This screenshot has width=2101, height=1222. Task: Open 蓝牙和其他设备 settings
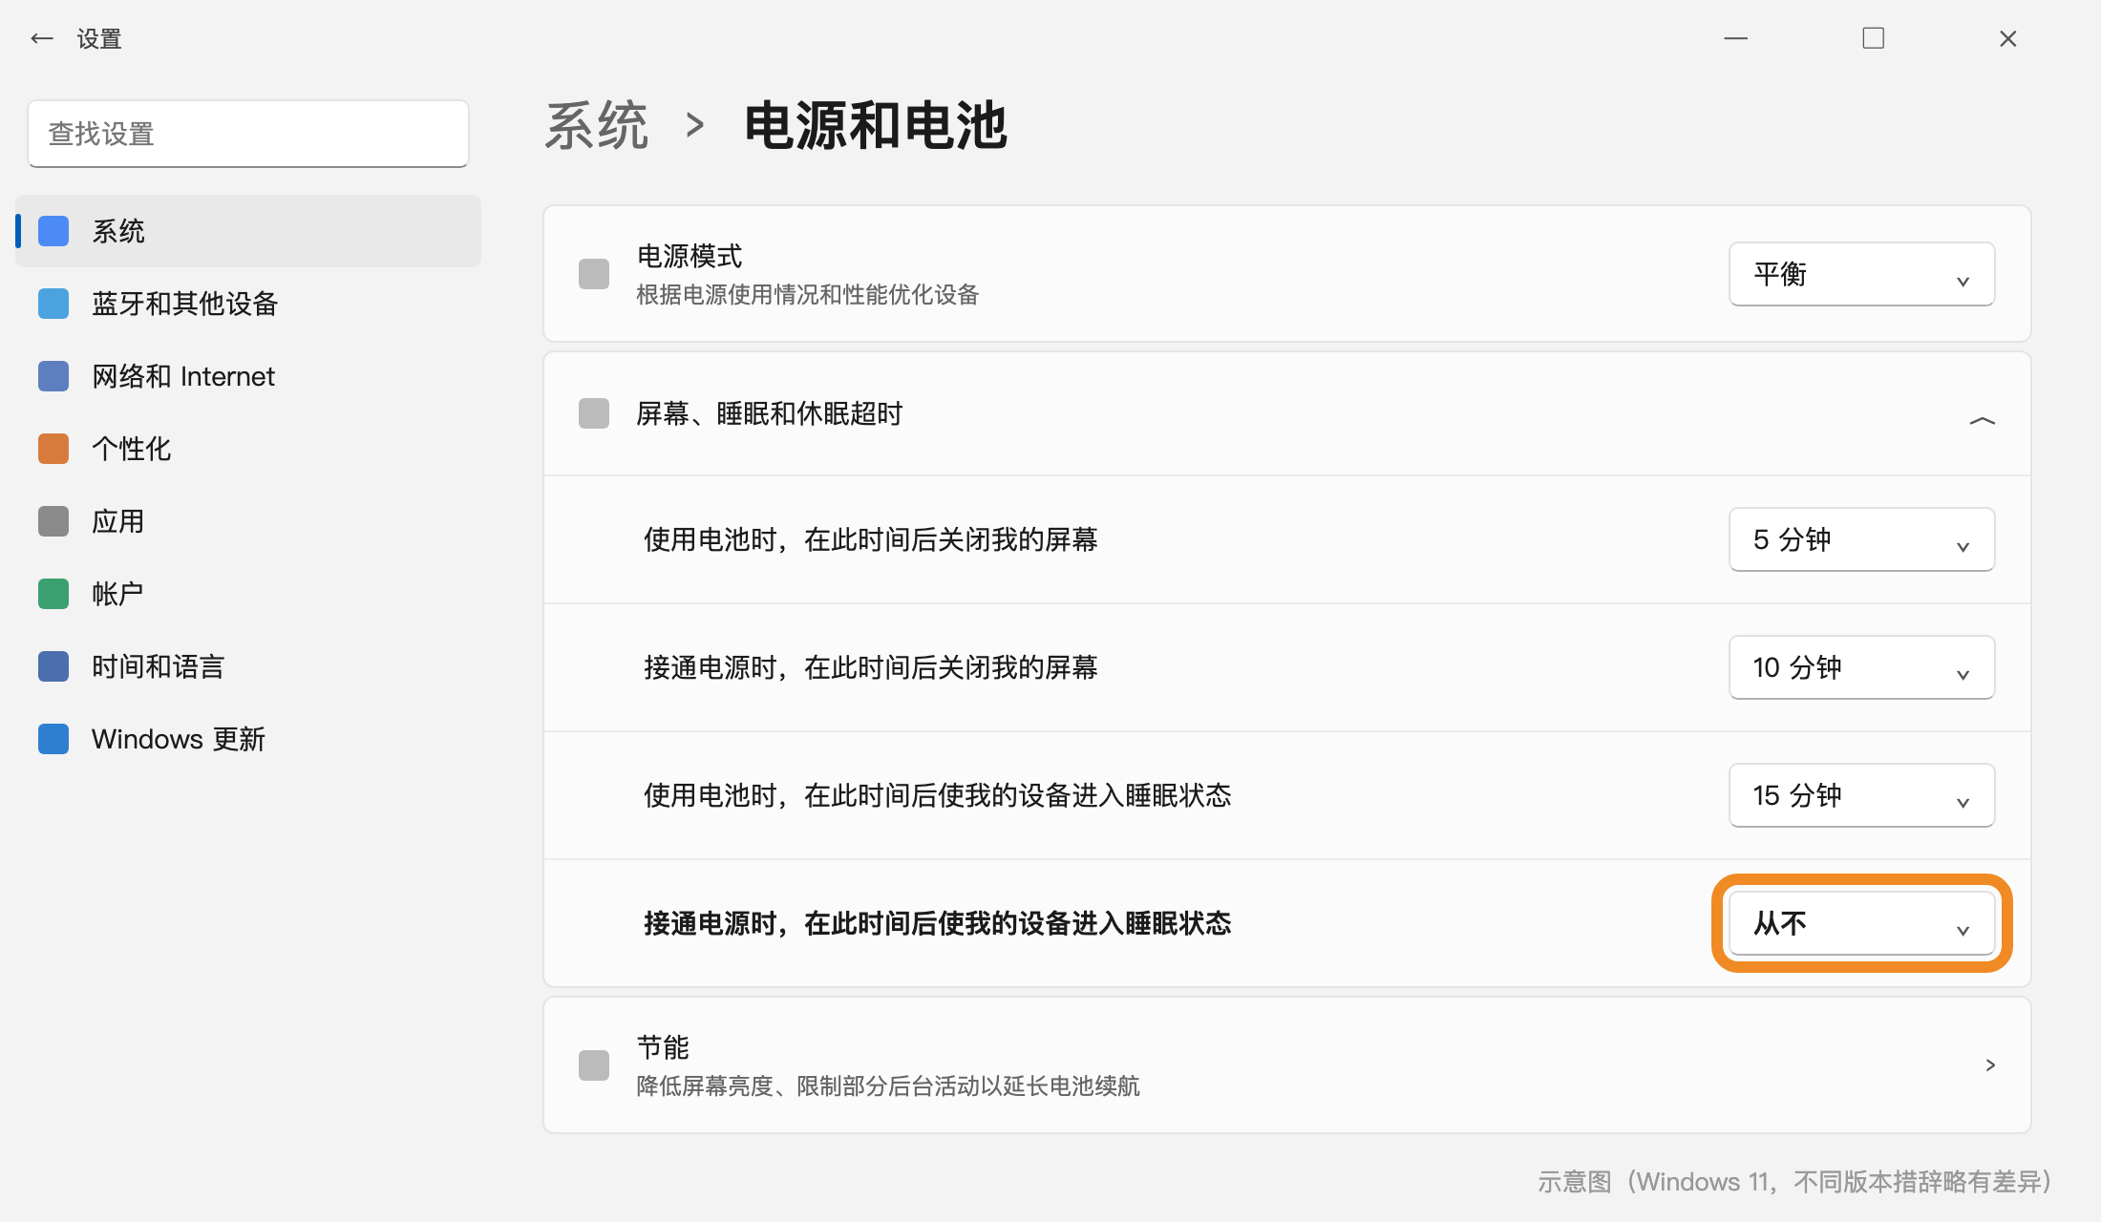(x=248, y=304)
